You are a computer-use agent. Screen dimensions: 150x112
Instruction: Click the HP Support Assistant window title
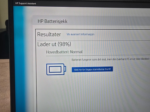pyautogui.click(x=26, y=3)
